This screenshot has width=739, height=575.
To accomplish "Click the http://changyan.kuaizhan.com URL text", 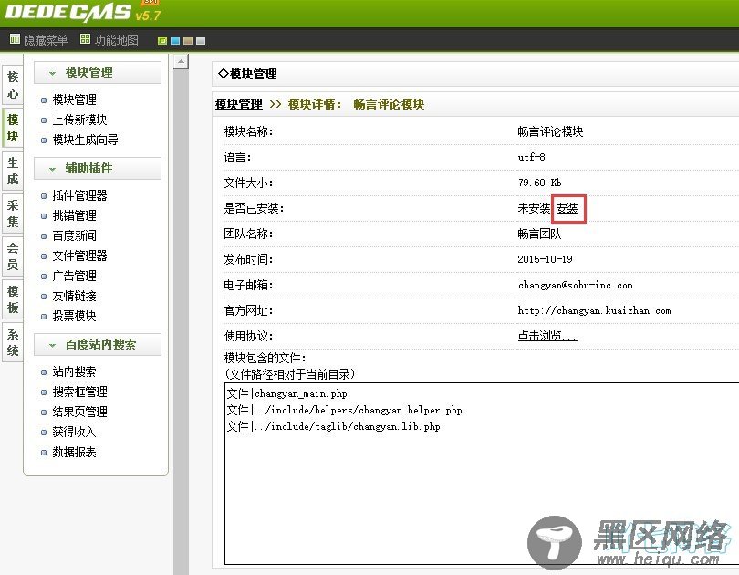I will [594, 310].
